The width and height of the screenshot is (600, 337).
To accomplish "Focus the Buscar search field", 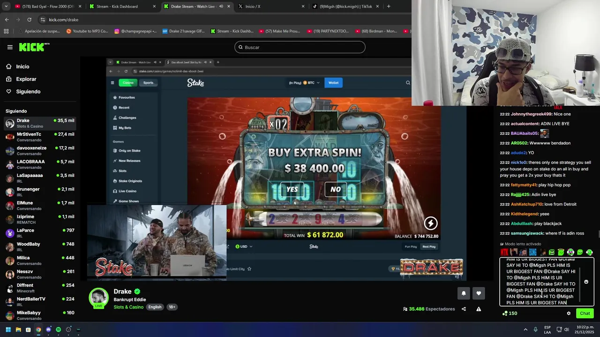I will [300, 47].
